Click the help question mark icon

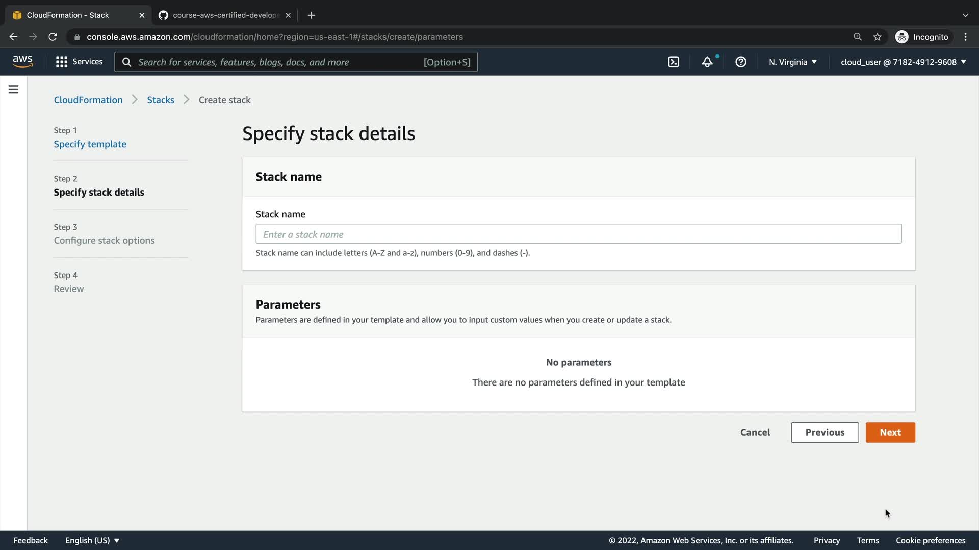pyautogui.click(x=741, y=62)
